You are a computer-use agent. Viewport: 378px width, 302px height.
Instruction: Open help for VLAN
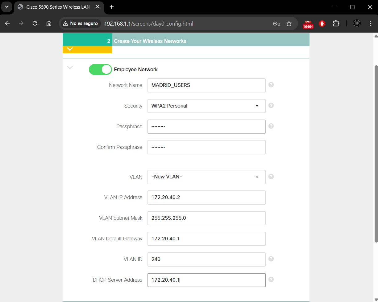(271, 177)
